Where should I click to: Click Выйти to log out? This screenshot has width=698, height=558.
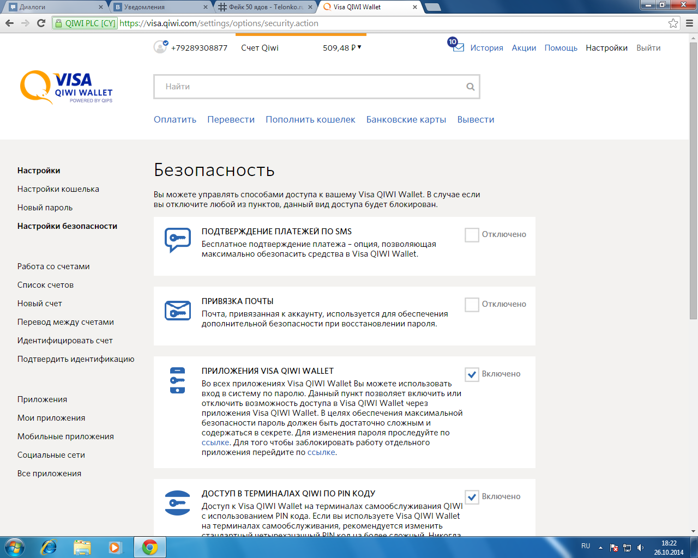(x=648, y=48)
